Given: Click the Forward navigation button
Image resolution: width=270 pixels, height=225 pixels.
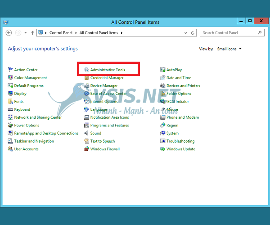Looking at the screenshot, I should point(18,32).
